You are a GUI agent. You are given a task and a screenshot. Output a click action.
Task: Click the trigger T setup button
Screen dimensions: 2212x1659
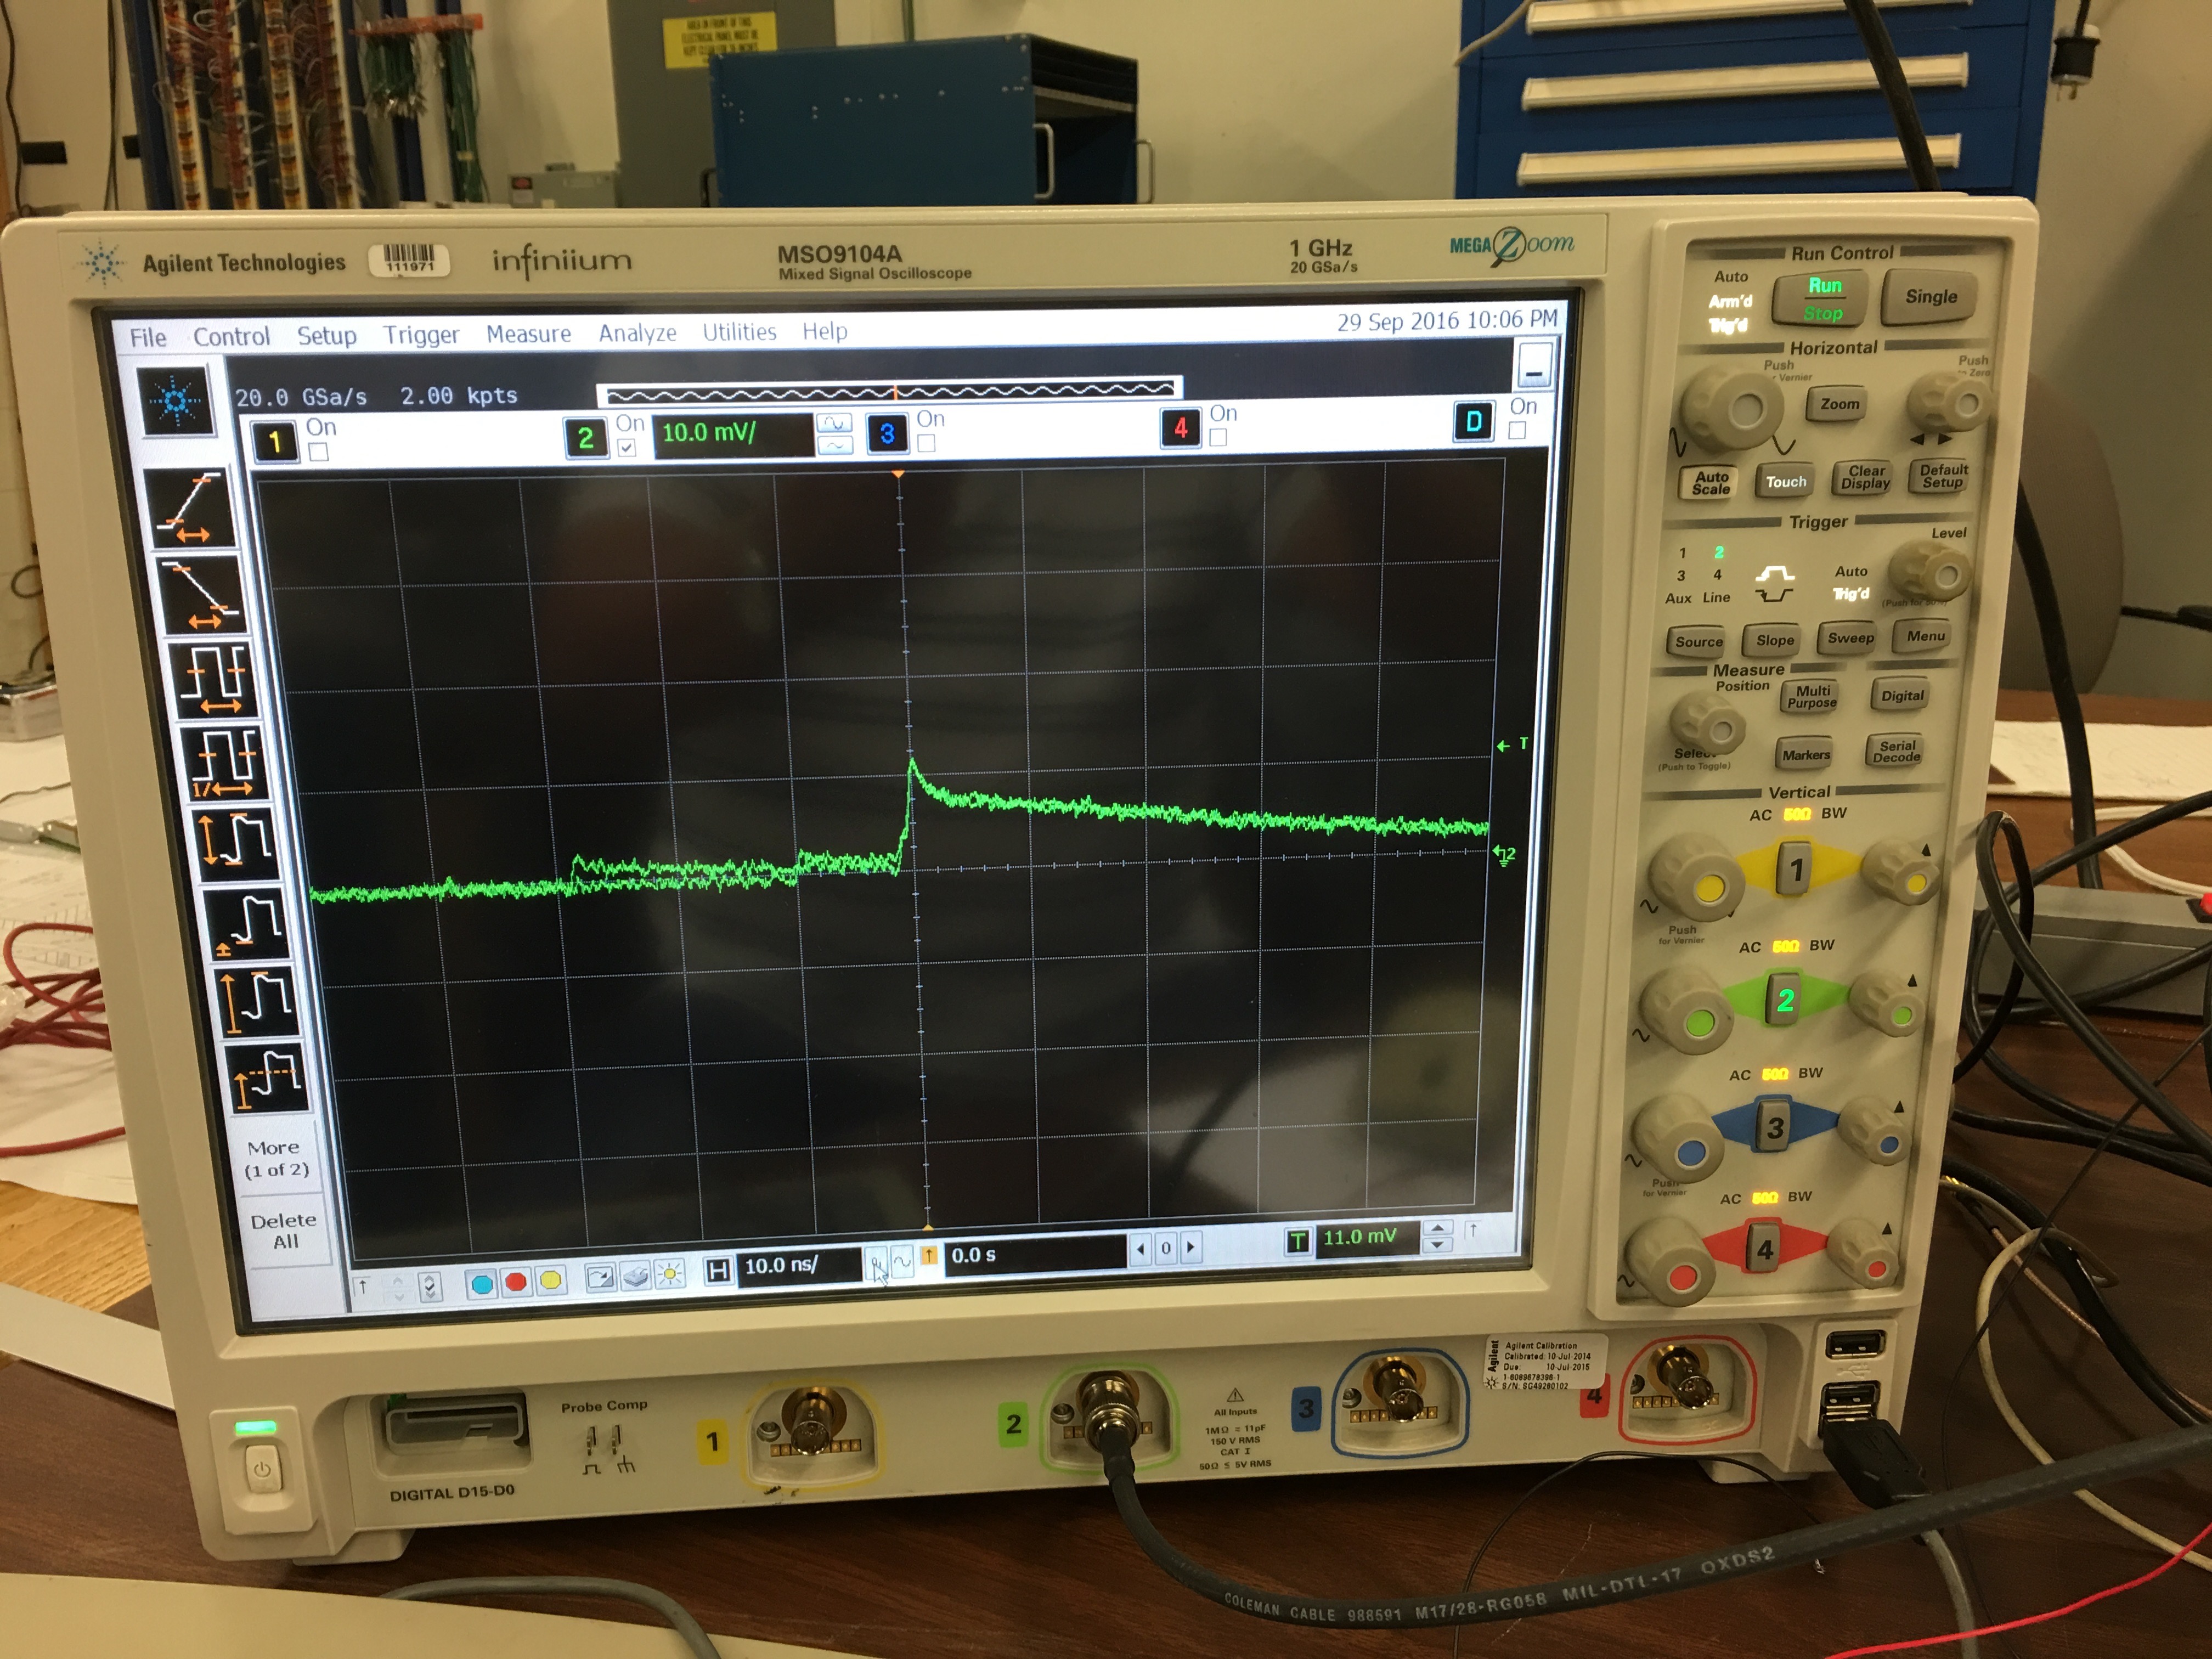click(x=1298, y=1241)
